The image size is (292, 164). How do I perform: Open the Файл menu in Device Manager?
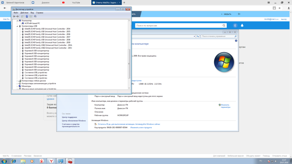[16, 13]
